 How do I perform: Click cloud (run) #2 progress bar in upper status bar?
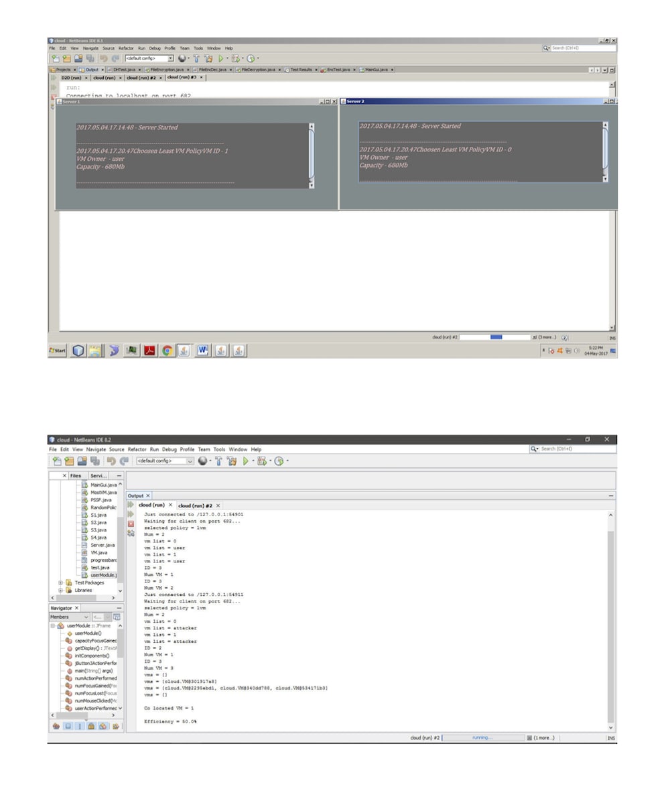pyautogui.click(x=494, y=337)
